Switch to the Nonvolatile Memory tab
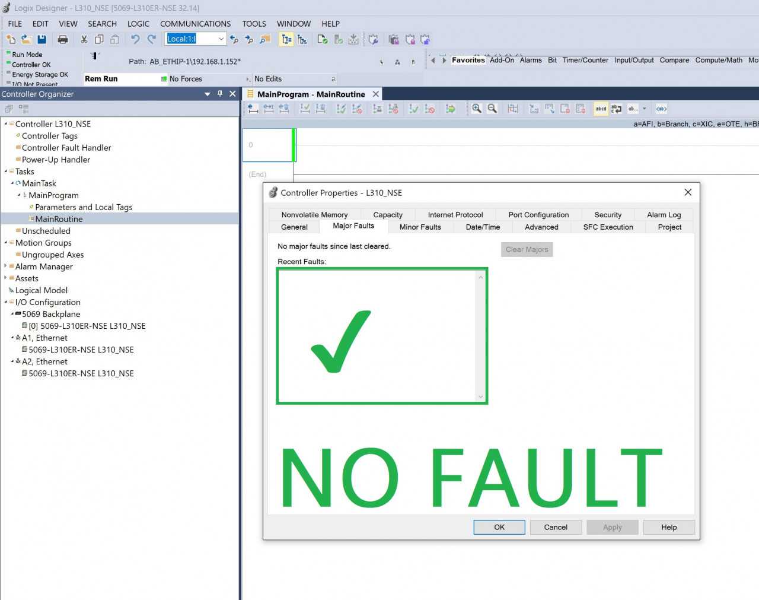This screenshot has height=600, width=759. pyautogui.click(x=315, y=215)
